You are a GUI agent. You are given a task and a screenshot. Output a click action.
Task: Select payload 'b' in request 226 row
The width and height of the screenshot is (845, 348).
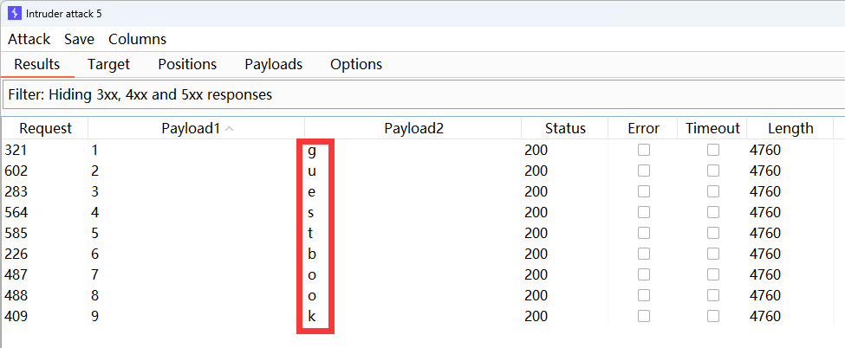312,254
